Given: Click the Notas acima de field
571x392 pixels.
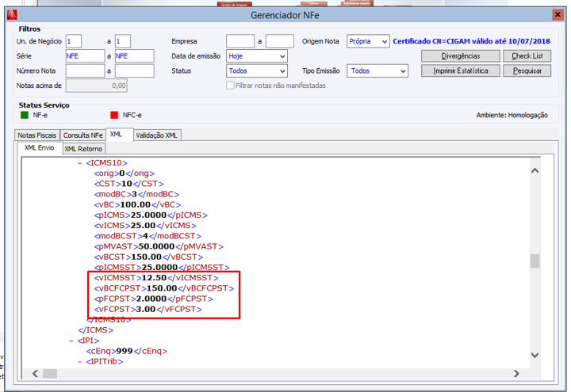Looking at the screenshot, I should coord(97,86).
